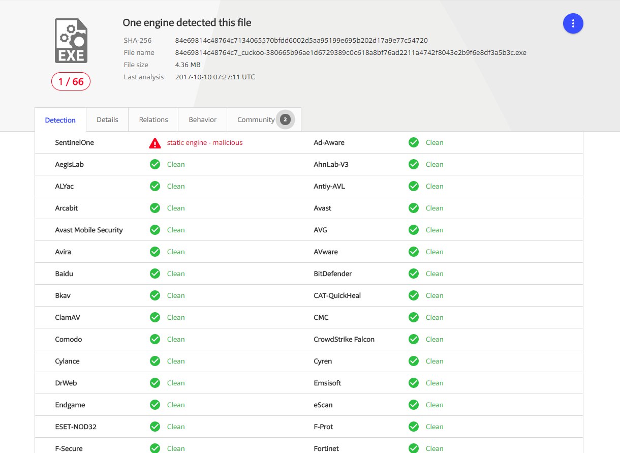
Task: Click the green check icon for Ad-Aware
Action: [414, 142]
